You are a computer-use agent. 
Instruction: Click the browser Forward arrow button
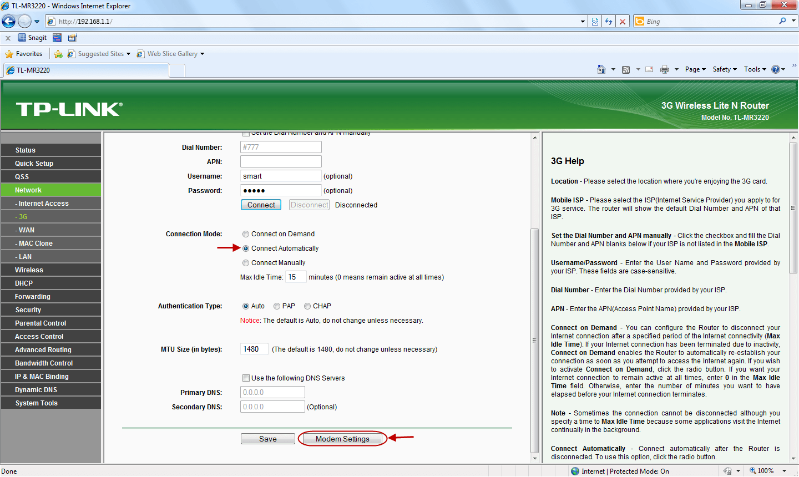24,21
